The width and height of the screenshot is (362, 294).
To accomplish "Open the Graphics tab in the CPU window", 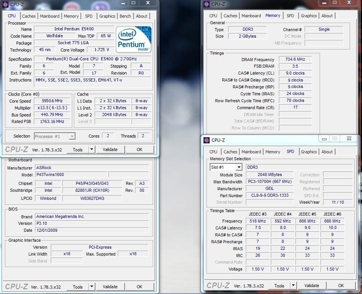I will [x=107, y=16].
